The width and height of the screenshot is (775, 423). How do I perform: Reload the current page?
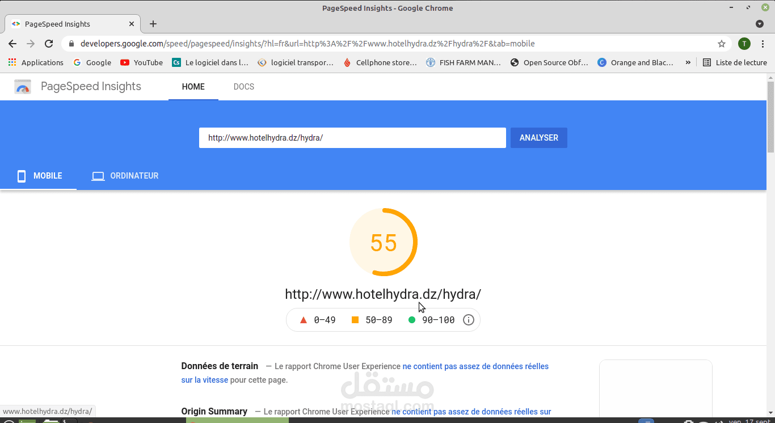[x=49, y=44]
